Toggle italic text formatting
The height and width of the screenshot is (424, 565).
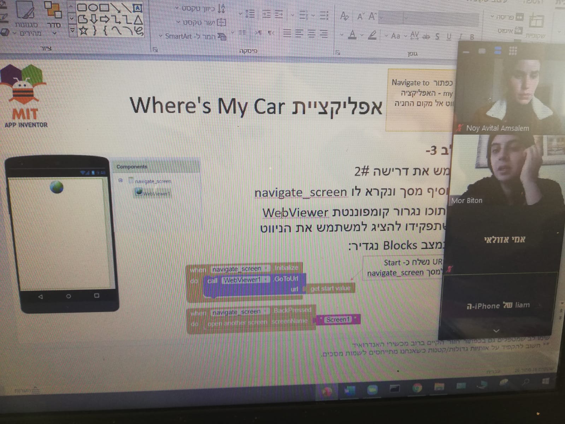click(461, 36)
